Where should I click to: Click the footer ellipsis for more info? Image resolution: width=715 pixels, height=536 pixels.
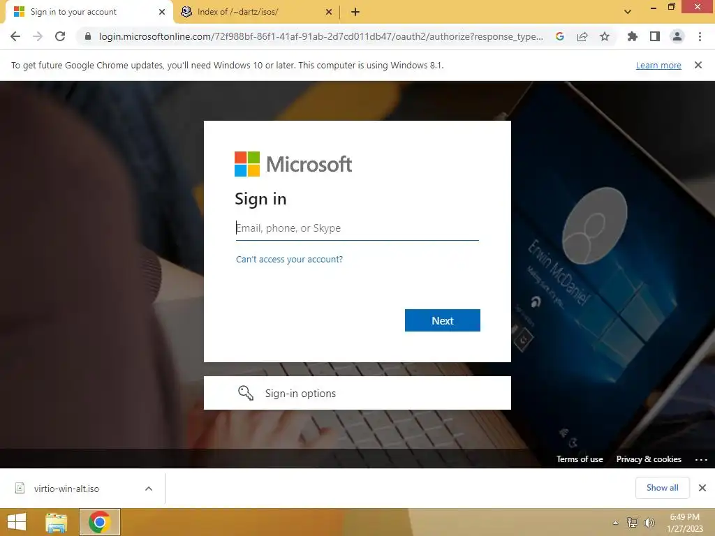[701, 459]
